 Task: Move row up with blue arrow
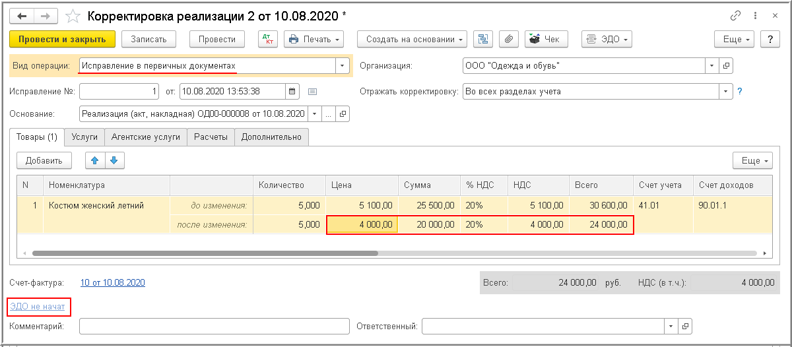click(x=95, y=160)
